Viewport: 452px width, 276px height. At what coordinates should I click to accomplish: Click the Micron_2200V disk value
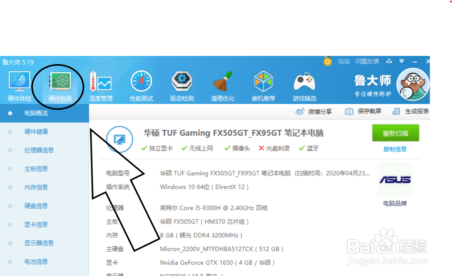point(222,249)
